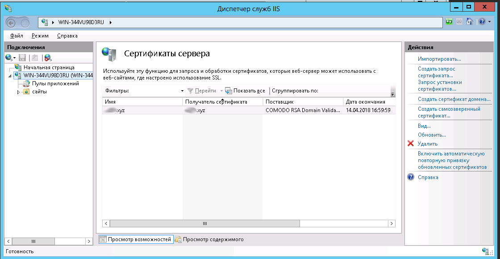Sort by Дата окончания column header
Screen dimensions: 500x259
[369, 102]
